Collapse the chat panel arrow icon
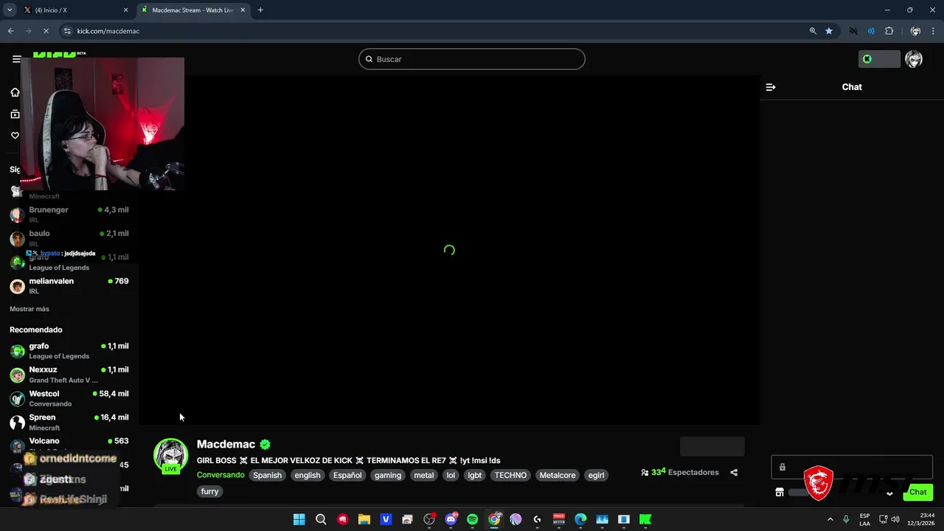Viewport: 944px width, 531px height. 771,87
